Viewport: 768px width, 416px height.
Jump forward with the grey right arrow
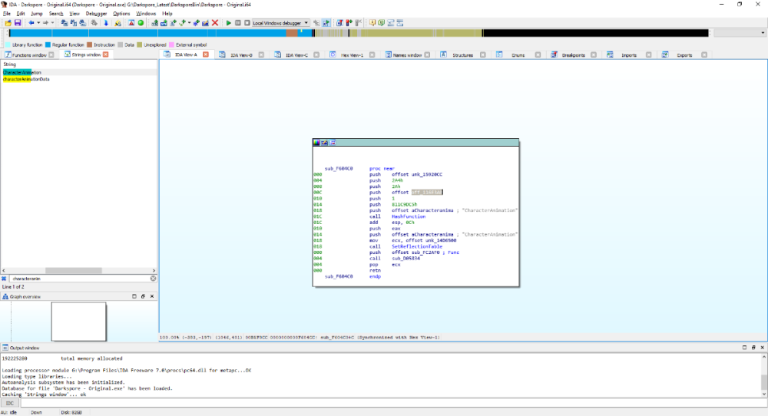pyautogui.click(x=45, y=23)
